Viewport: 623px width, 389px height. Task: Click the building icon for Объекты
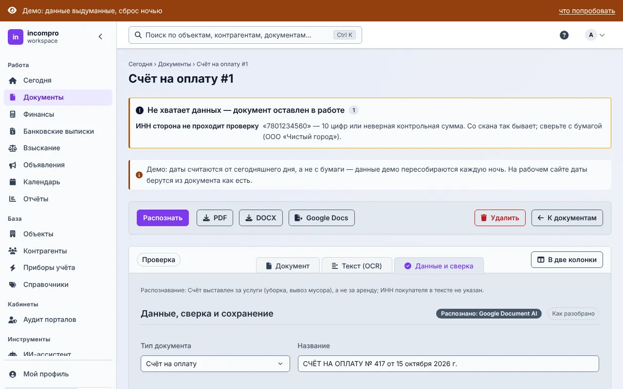[13, 234]
